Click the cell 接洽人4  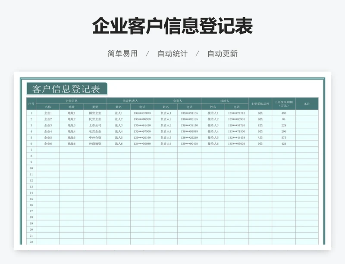[x=213, y=131]
